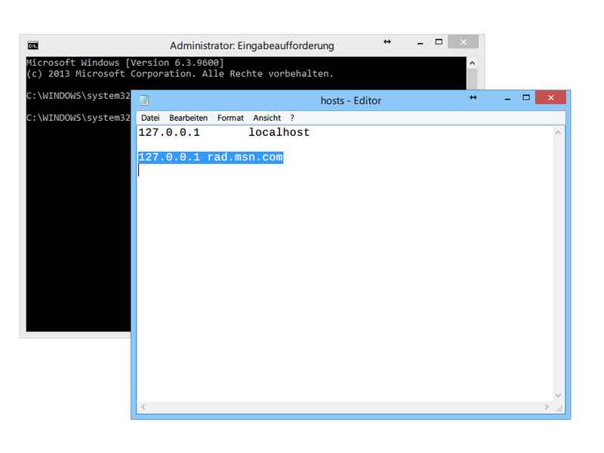This screenshot has height=453, width=604.
Task: Click scroll down arrow in the Editor's vertical scrollbar
Action: click(x=558, y=396)
